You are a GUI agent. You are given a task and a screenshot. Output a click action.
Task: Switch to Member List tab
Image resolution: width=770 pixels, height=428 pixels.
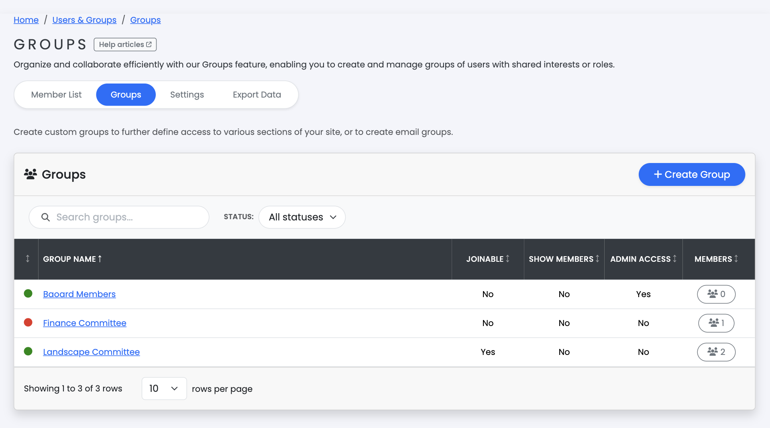click(x=56, y=95)
